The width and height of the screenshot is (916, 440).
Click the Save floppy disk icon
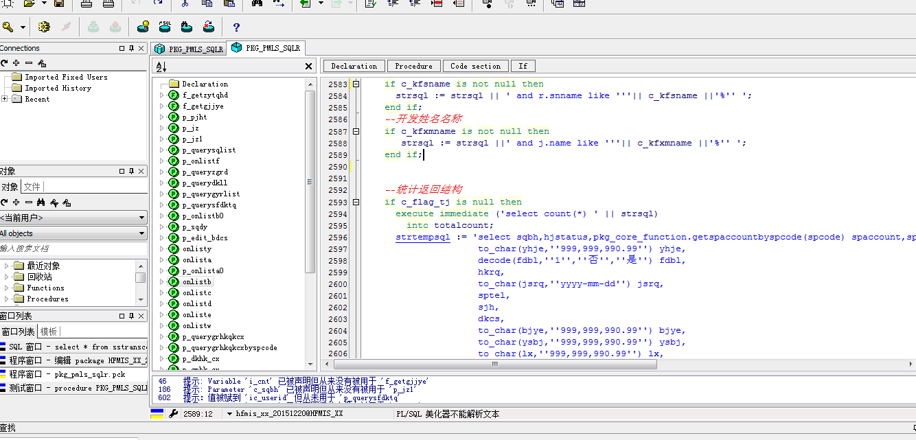59,4
